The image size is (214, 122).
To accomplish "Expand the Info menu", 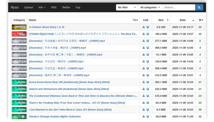I will [x=42, y=7].
